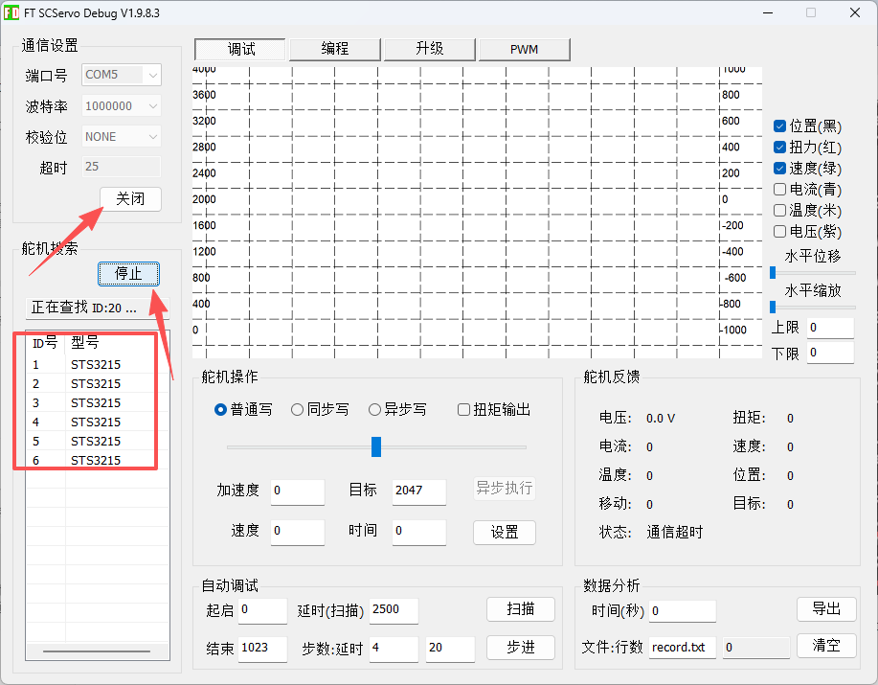The height and width of the screenshot is (685, 878).
Task: Open the PWM tab
Action: point(524,49)
